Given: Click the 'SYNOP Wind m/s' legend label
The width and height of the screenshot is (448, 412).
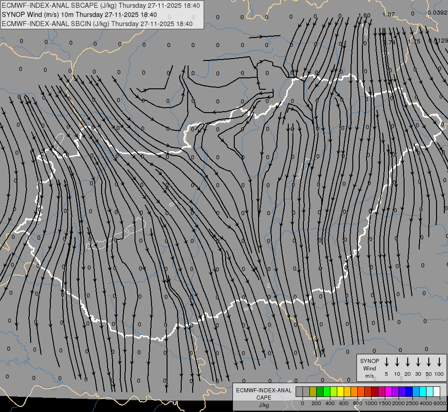Looking at the screenshot, I should [x=369, y=368].
